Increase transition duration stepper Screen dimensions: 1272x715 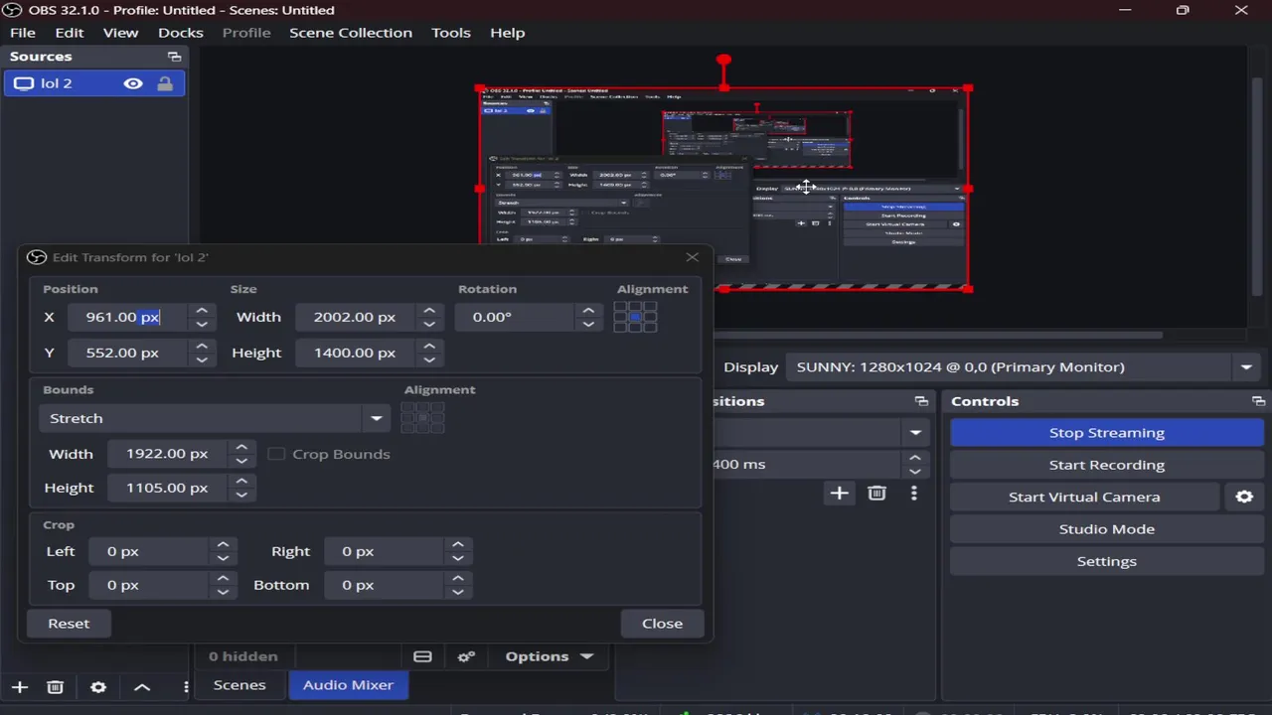[914, 458]
